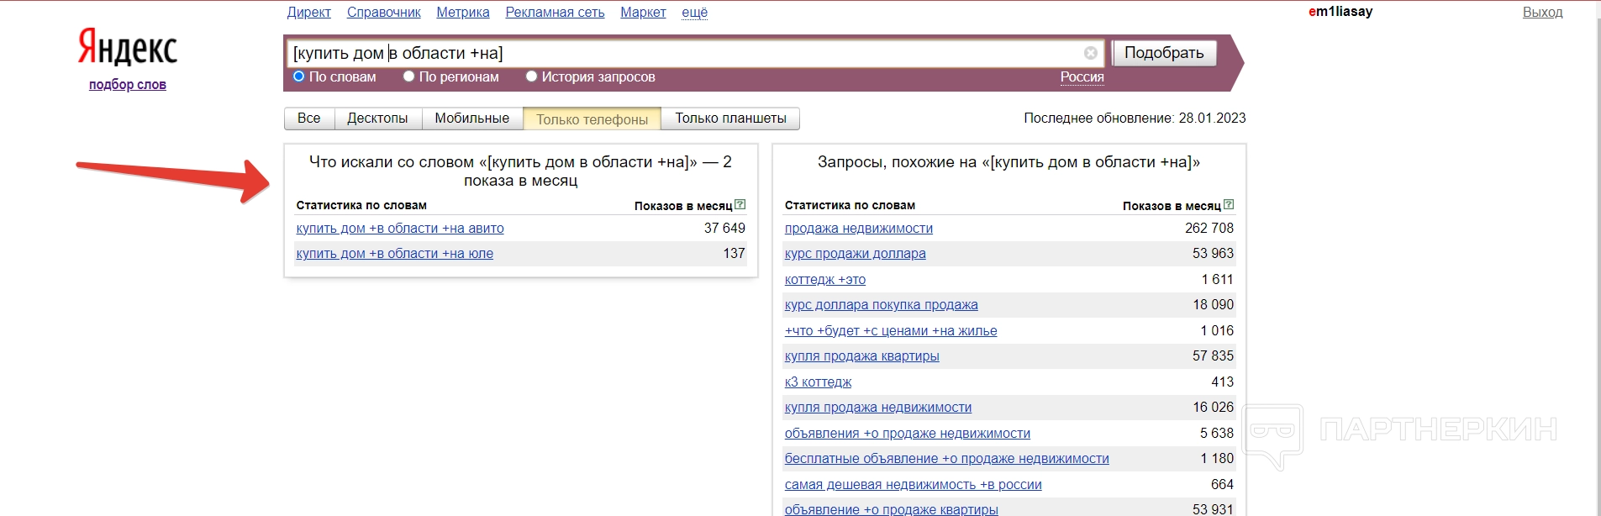Clear the search field with the X icon
Screen dimensions: 1601x516
coord(1091,53)
